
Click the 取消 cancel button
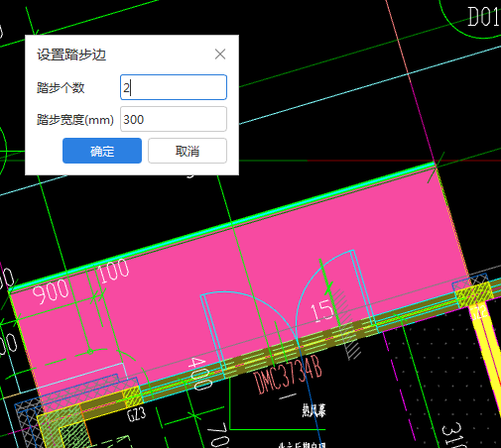click(188, 151)
